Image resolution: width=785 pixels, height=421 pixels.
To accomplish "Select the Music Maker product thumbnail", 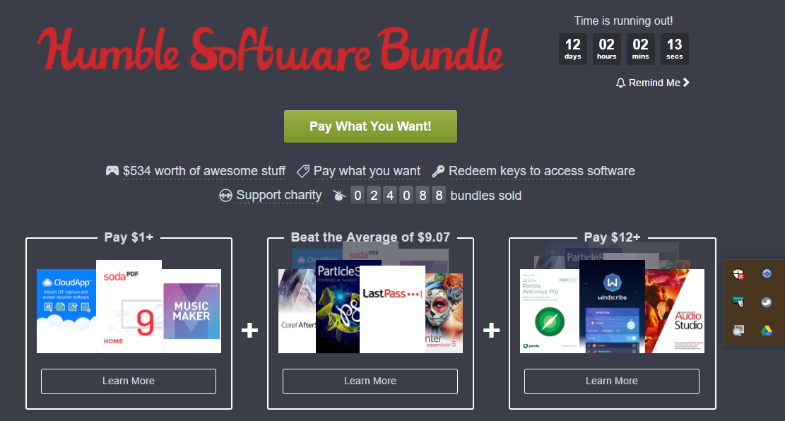I will [191, 311].
